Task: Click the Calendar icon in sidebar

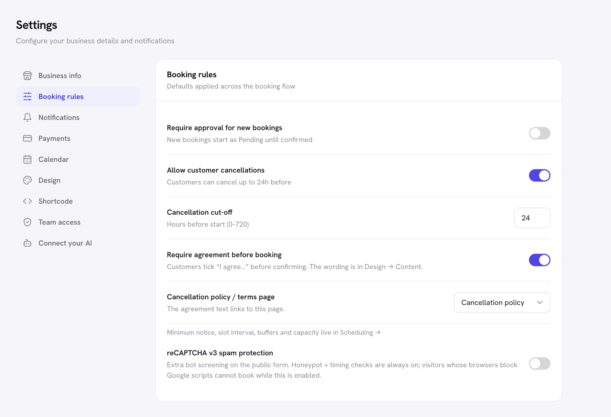Action: [27, 159]
